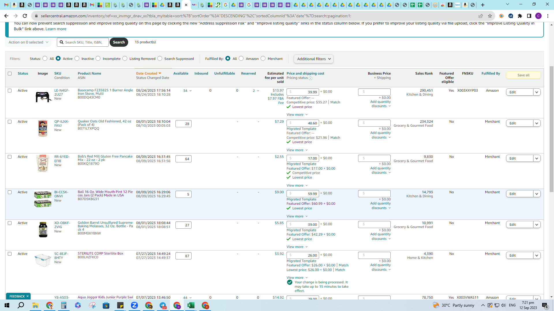Open the Bob's Red Mill product thumbnail
This screenshot has width=554, height=311.
tap(43, 163)
